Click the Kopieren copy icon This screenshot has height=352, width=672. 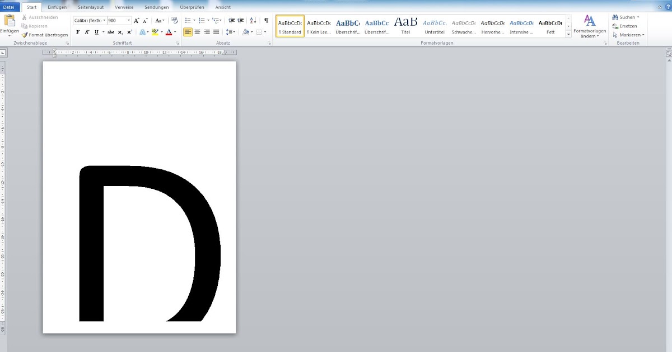point(25,26)
